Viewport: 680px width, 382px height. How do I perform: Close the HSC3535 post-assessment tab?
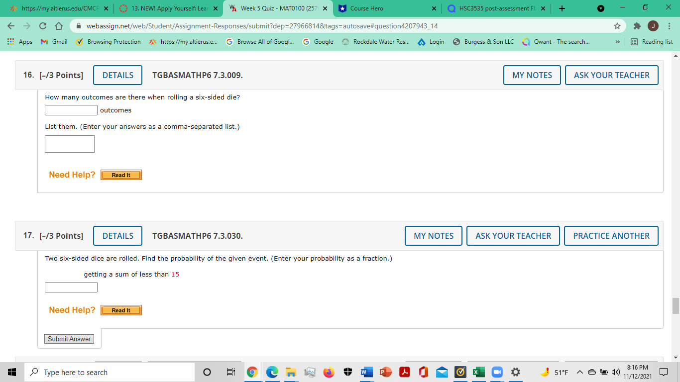[543, 8]
